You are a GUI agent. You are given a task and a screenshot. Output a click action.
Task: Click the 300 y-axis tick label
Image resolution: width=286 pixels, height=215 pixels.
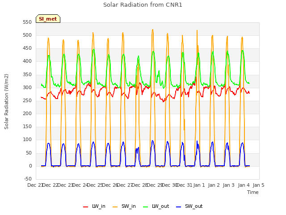click(27, 88)
